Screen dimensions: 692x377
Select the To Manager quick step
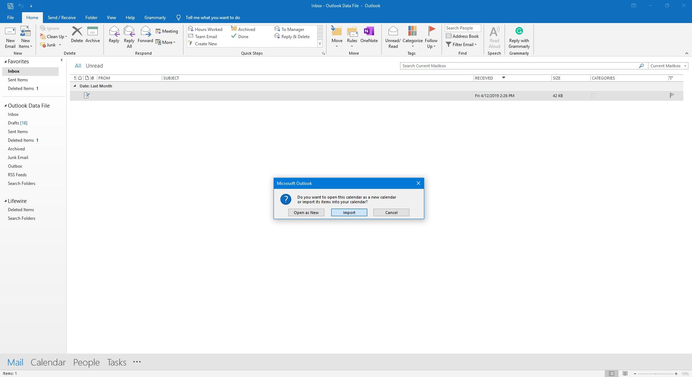coord(289,29)
